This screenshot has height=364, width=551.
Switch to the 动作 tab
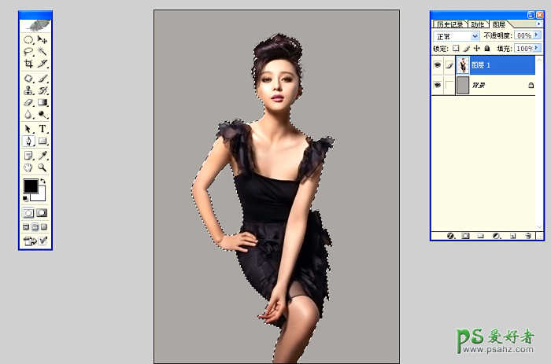pos(479,24)
